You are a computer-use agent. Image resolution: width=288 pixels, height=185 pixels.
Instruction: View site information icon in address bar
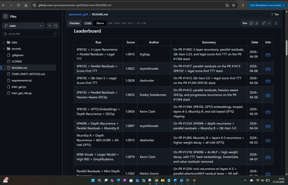coord(34,5)
